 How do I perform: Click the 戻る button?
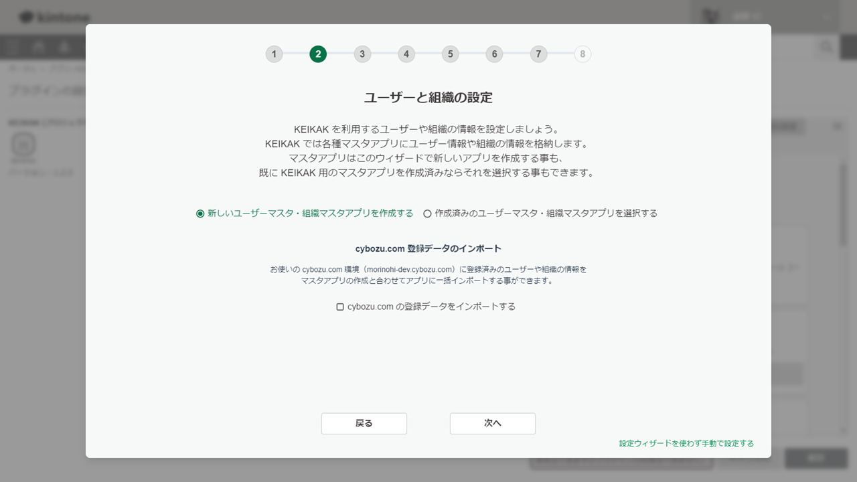pos(364,423)
